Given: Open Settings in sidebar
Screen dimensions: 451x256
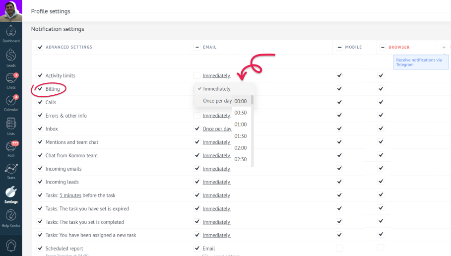Looking at the screenshot, I should 11,195.
